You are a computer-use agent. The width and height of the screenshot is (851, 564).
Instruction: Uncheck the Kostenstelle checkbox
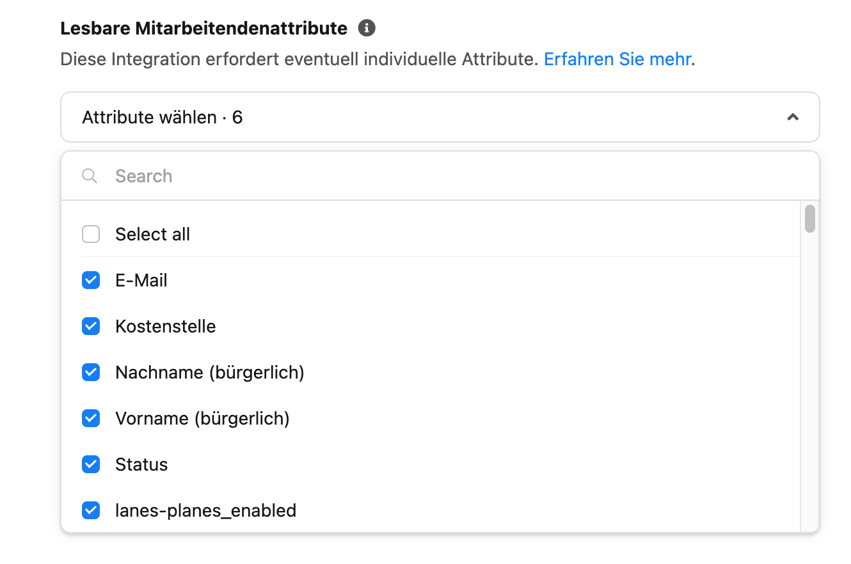(x=91, y=326)
